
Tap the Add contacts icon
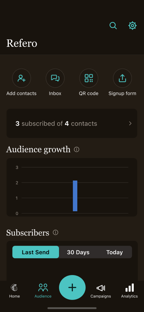(22, 78)
